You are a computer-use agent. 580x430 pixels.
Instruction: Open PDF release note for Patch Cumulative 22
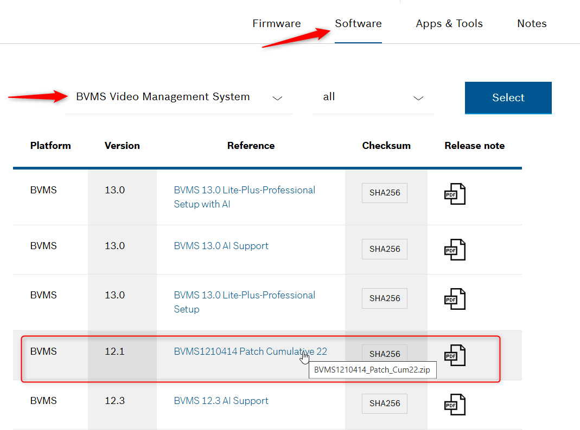click(455, 355)
